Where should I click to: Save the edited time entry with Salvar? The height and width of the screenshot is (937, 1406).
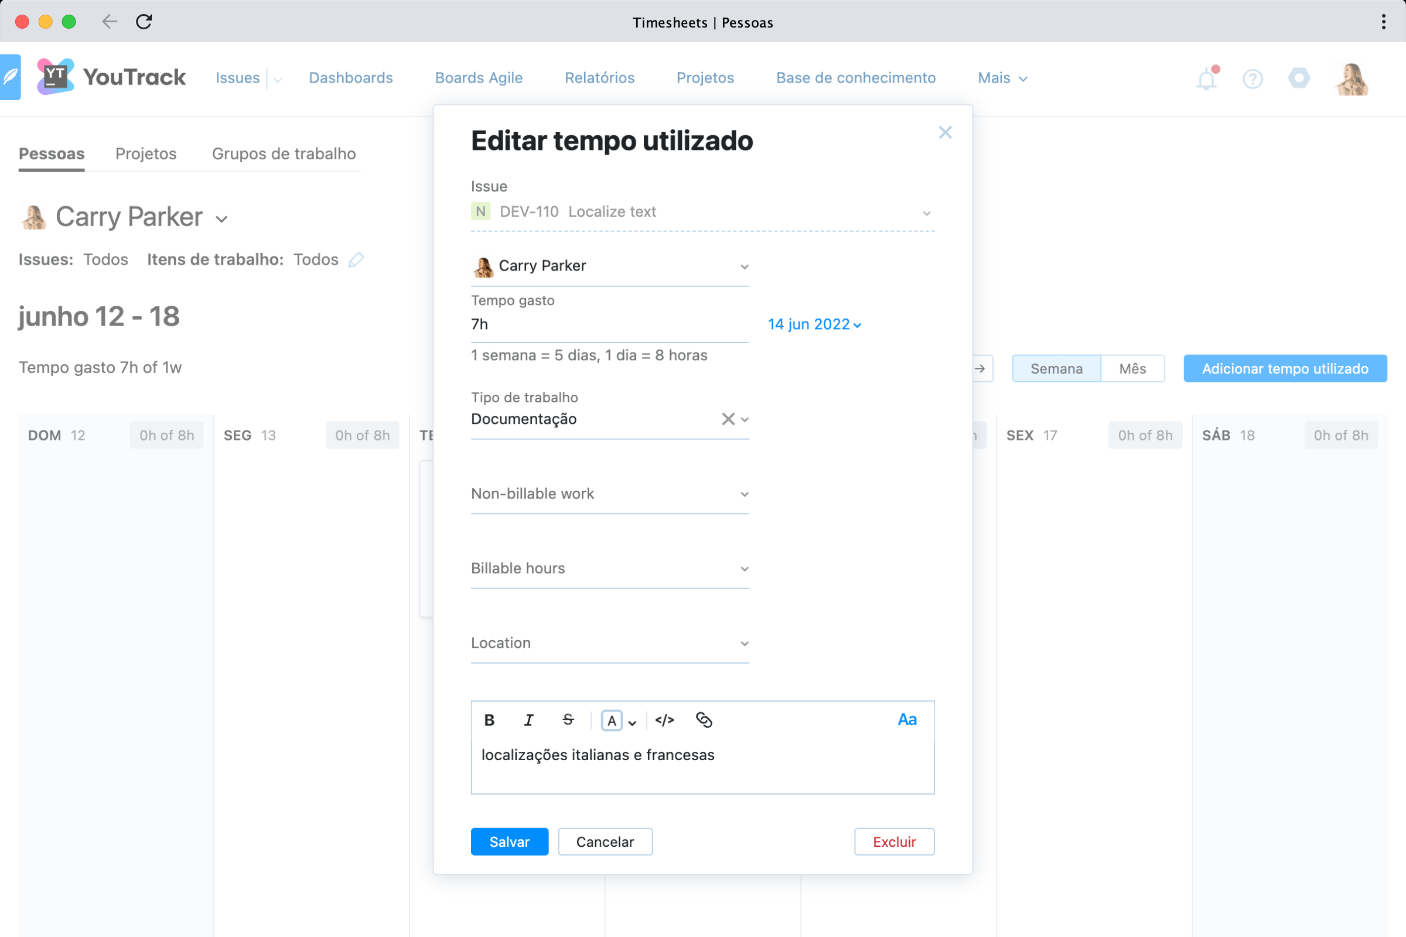tap(509, 842)
